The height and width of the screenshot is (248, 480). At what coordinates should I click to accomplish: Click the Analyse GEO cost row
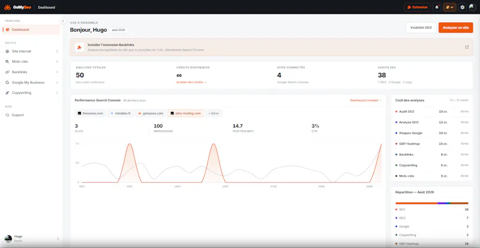431,122
